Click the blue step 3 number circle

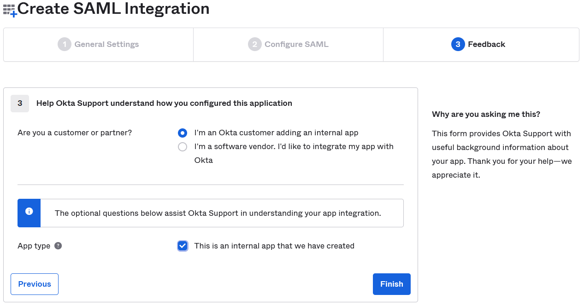[x=458, y=44]
